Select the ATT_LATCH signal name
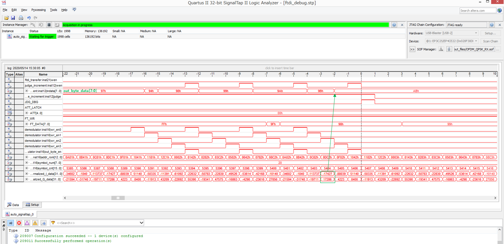This screenshot has width=504, height=244. tap(33, 108)
